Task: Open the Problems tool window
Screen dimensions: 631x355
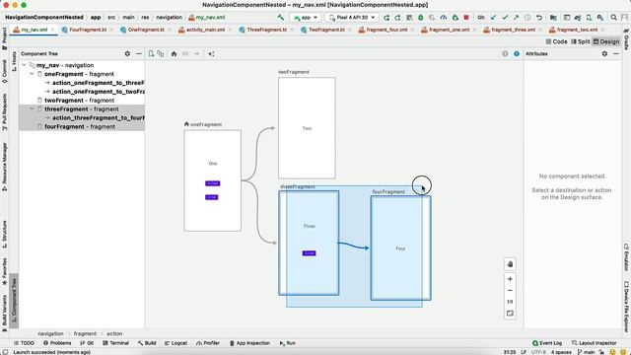Action: point(57,343)
